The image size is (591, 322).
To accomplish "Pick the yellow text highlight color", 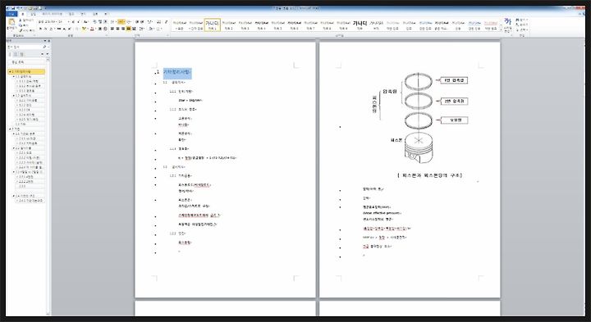I will [x=84, y=29].
